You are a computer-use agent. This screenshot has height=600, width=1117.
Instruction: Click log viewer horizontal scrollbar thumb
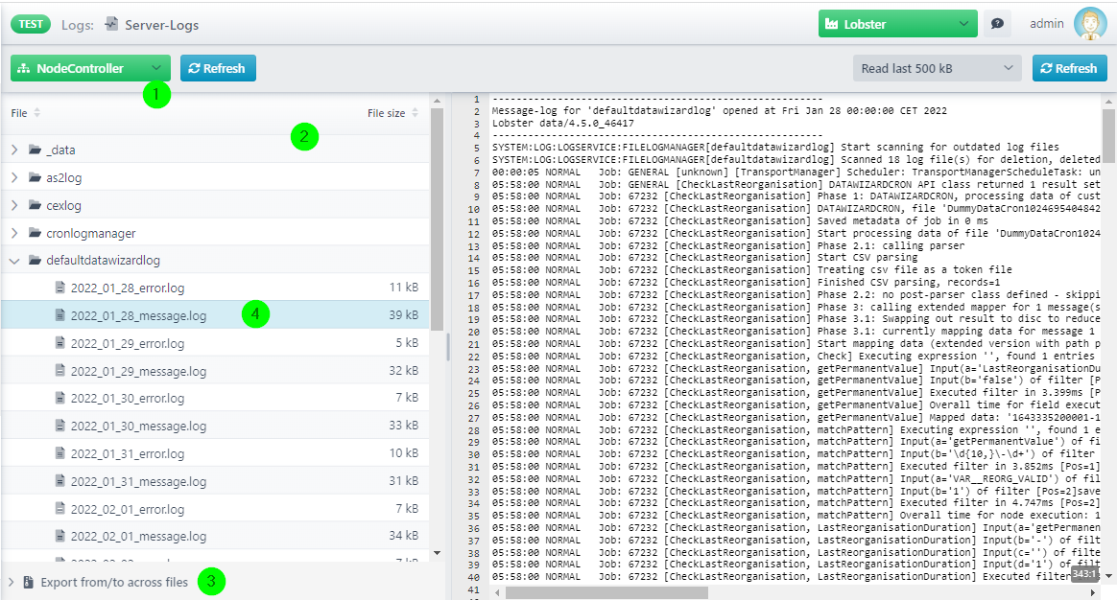(606, 592)
